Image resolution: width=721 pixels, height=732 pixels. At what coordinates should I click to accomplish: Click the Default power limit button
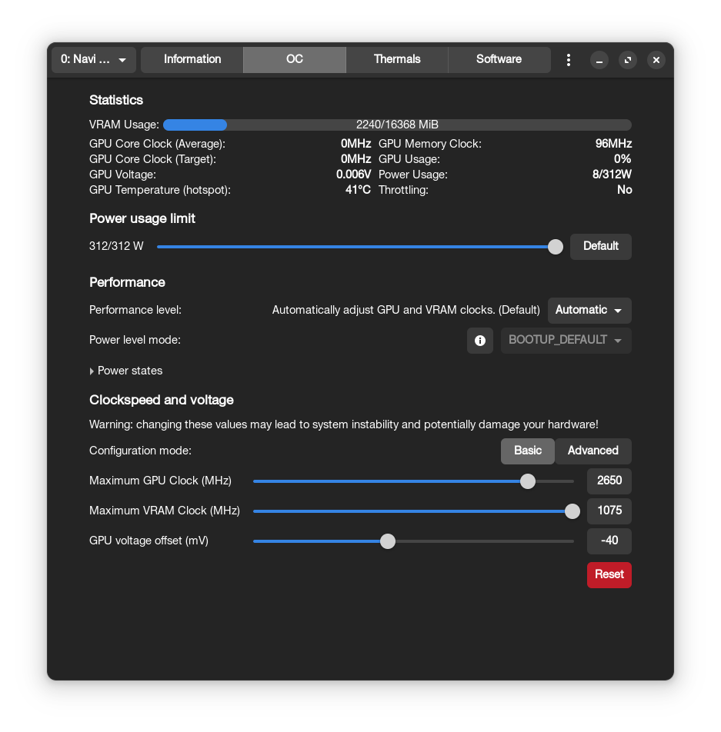click(600, 247)
